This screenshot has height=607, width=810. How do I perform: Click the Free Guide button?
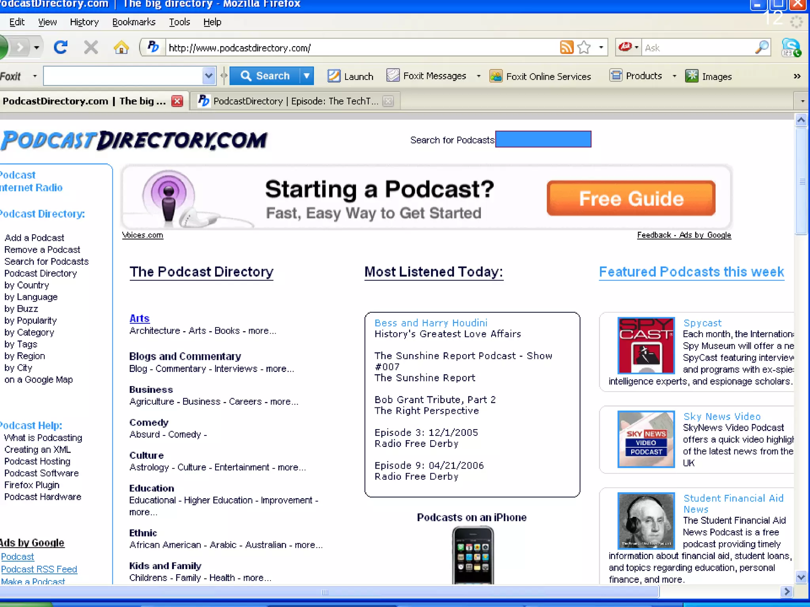631,198
